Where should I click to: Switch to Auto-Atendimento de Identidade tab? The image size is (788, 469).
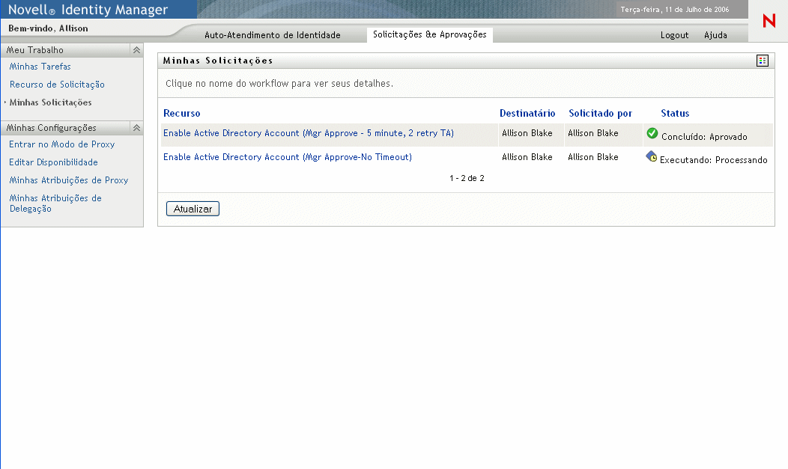tap(273, 35)
